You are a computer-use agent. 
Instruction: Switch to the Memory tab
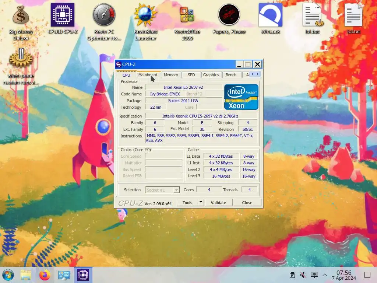tap(171, 75)
